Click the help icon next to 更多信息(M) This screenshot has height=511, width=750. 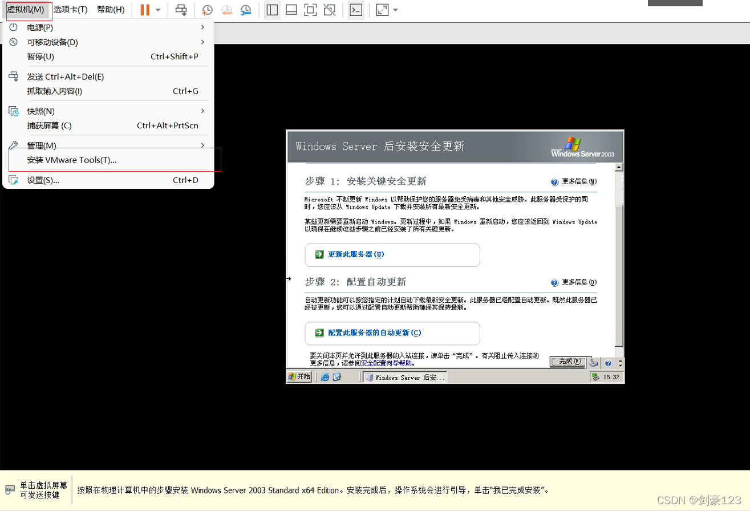pos(554,182)
